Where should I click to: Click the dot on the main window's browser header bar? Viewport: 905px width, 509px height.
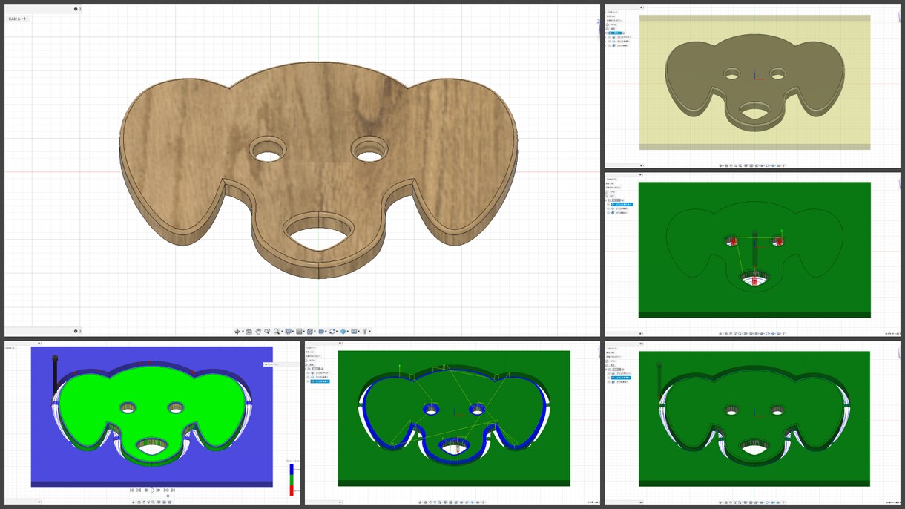pyautogui.click(x=76, y=10)
